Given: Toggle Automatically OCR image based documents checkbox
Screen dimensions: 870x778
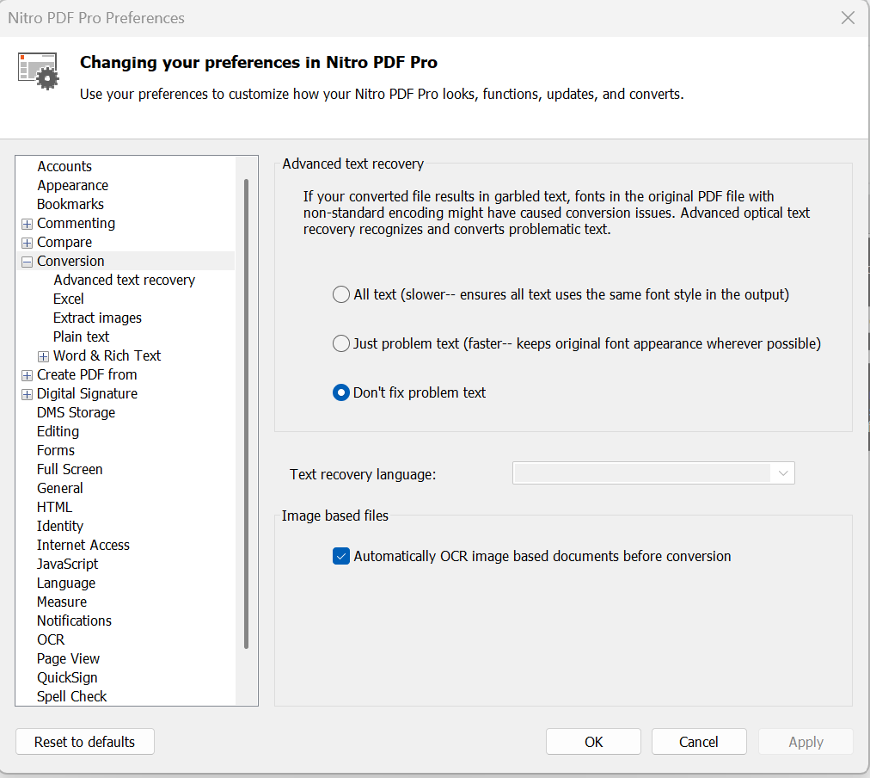Looking at the screenshot, I should (340, 556).
